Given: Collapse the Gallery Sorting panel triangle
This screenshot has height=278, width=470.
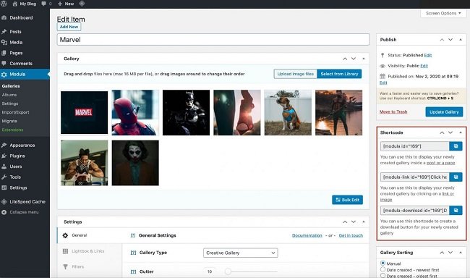Looking at the screenshot, I should click(461, 253).
